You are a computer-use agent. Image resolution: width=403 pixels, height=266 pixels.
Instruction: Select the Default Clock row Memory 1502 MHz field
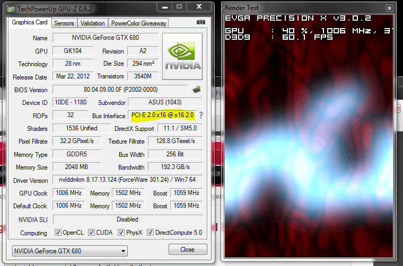click(128, 206)
